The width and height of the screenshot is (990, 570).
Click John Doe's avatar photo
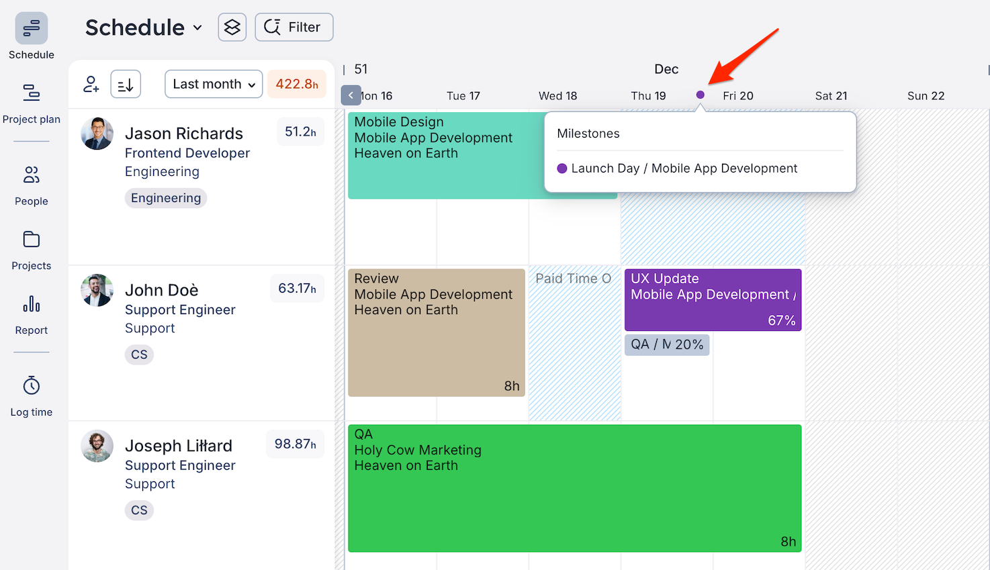click(97, 290)
